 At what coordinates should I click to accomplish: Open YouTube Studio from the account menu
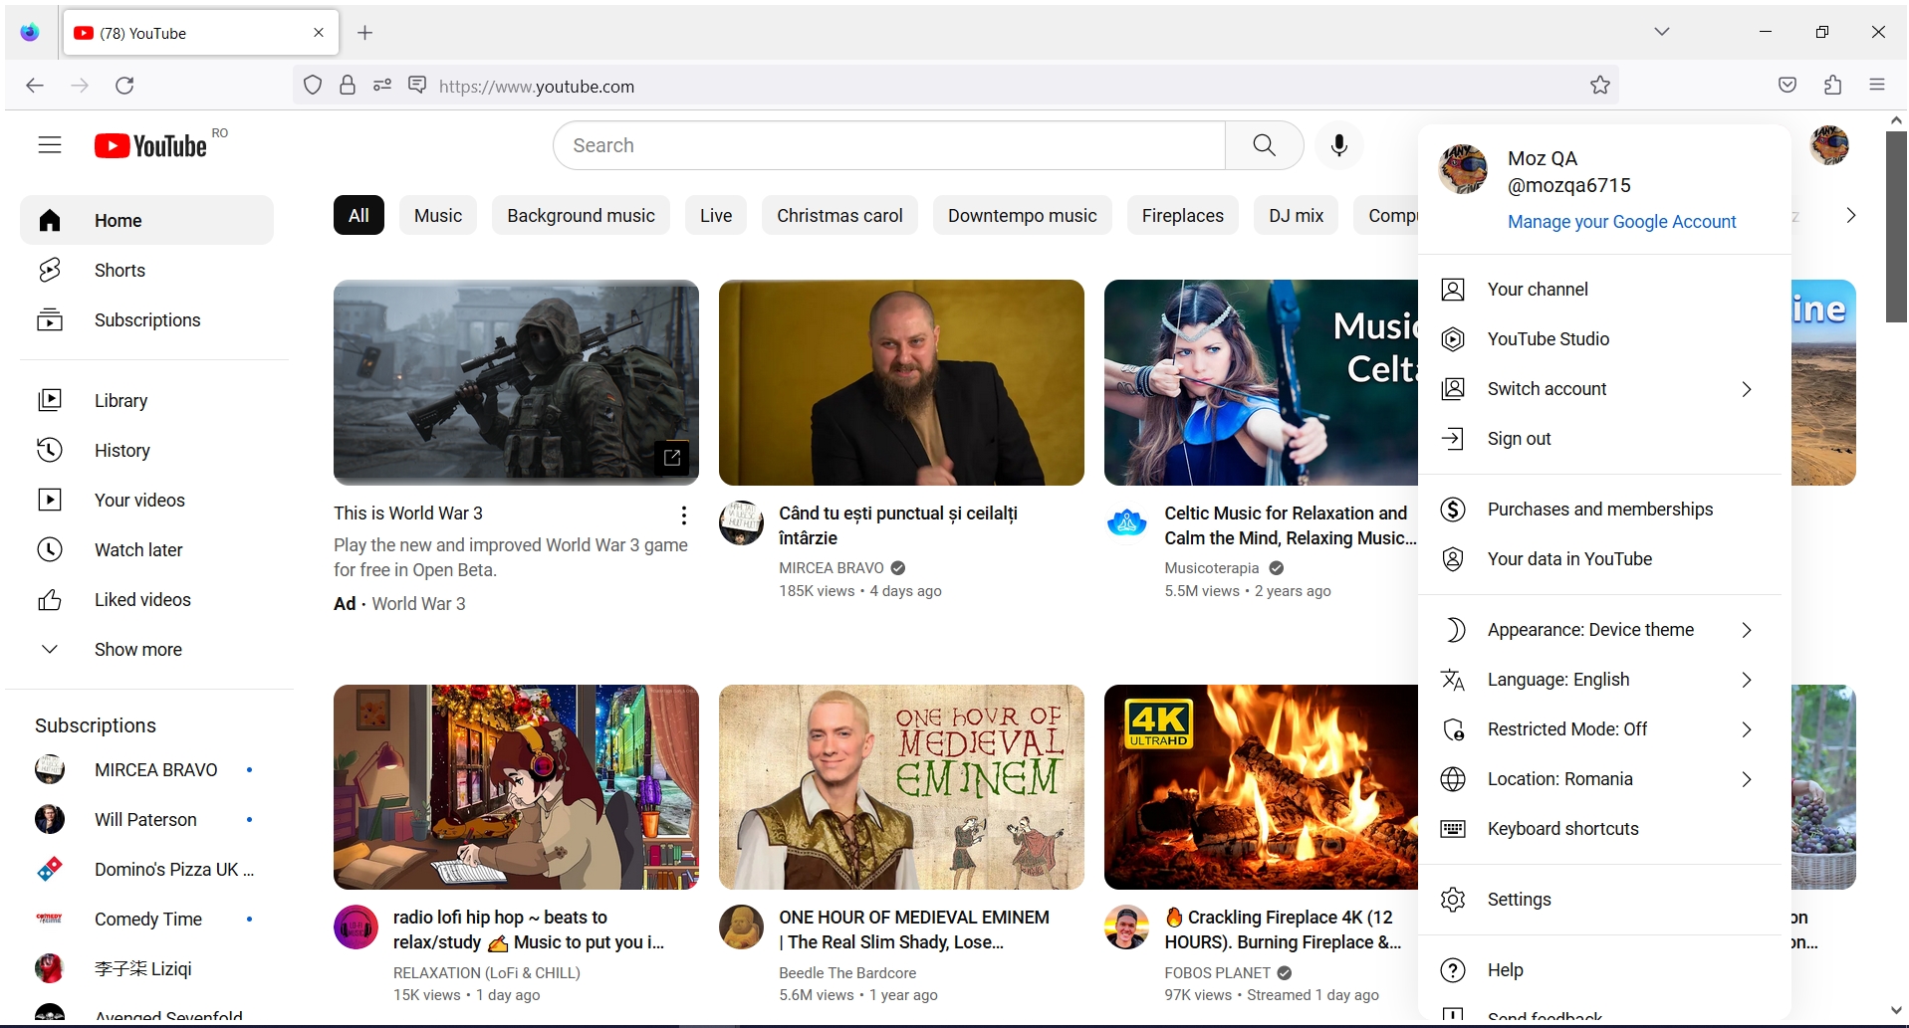tap(1548, 338)
